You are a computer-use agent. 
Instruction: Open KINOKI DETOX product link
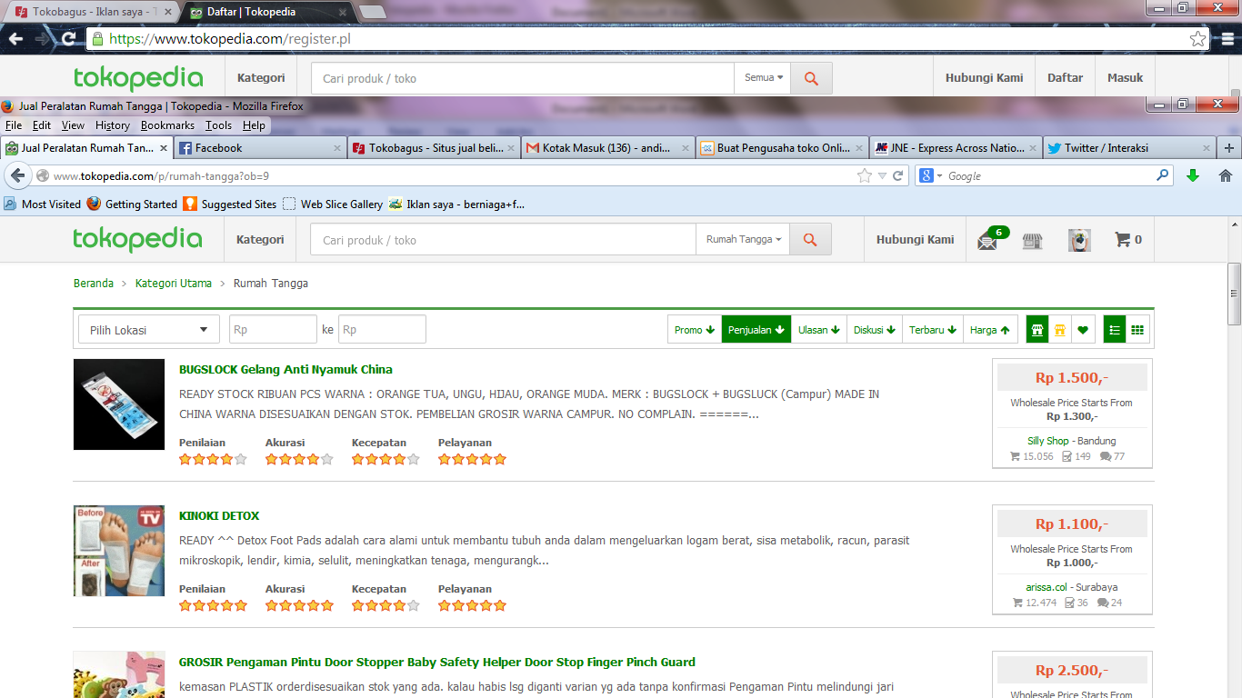pos(219,515)
